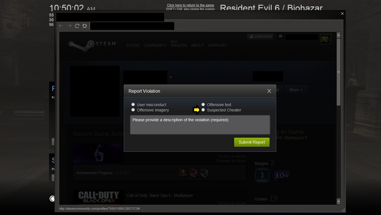
Task: Click the overlay browser address bar
Action: coord(132,26)
